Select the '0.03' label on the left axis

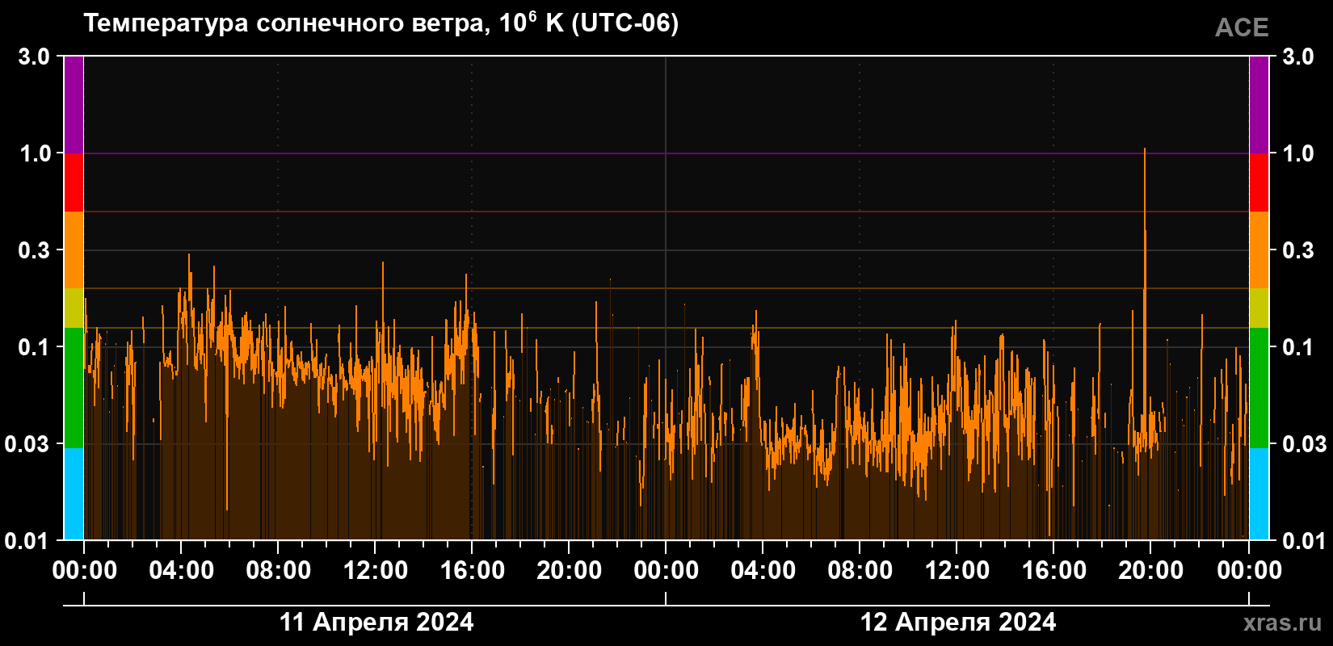coord(27,444)
